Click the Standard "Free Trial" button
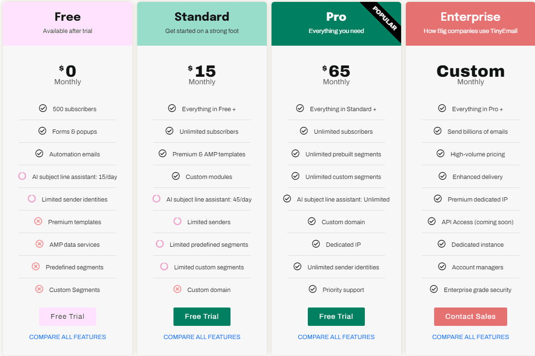This screenshot has height=356, width=535. click(x=202, y=316)
